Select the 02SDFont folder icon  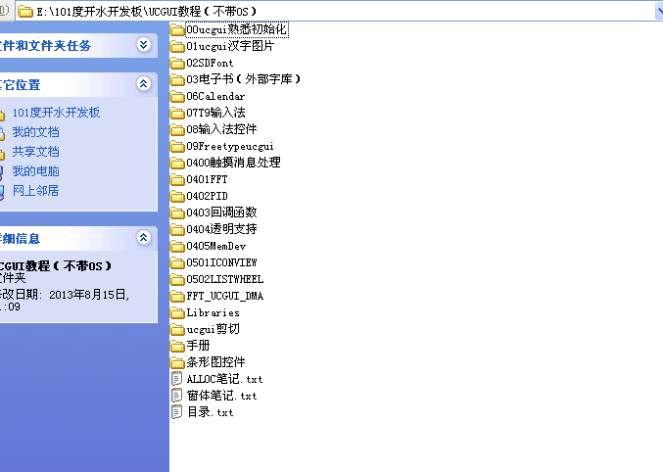click(177, 63)
